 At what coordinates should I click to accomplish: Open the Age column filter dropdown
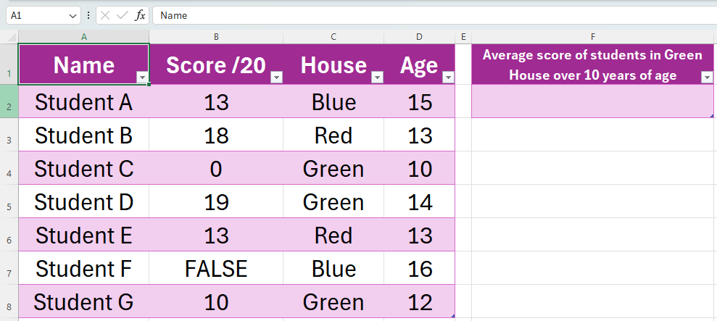(x=448, y=78)
